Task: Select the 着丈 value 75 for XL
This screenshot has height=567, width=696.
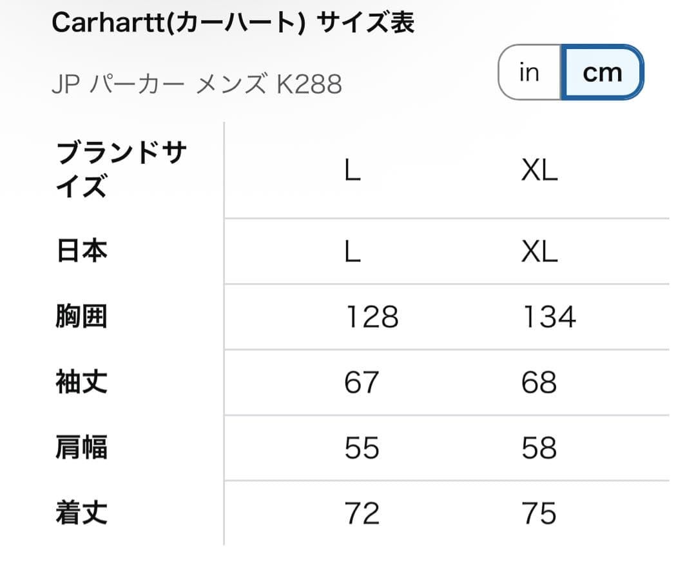Action: tap(539, 513)
